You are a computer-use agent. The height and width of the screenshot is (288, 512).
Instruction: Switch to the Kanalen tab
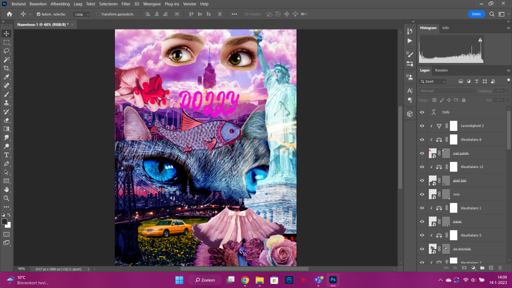click(x=441, y=70)
